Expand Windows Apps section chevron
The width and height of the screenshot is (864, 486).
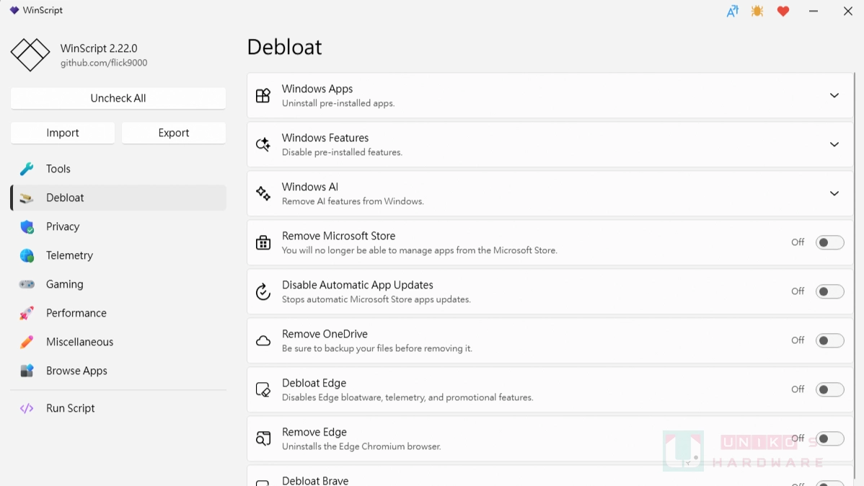[x=834, y=95]
